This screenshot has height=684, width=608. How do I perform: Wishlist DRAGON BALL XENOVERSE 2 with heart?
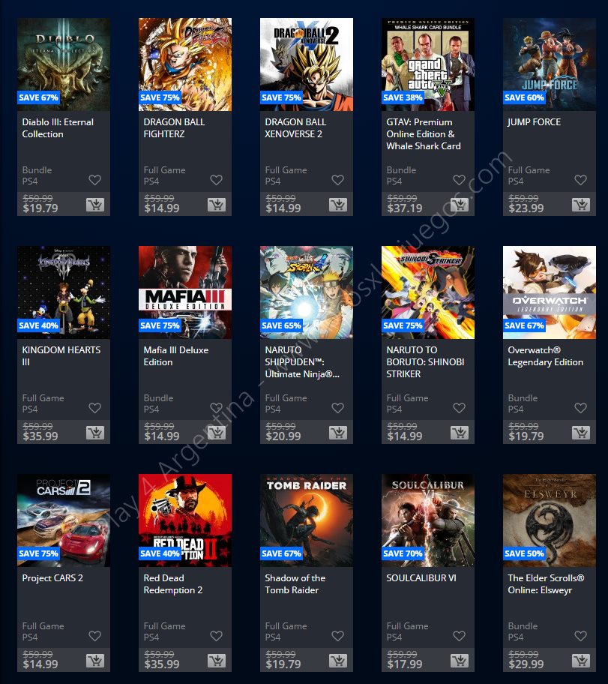coord(337,180)
